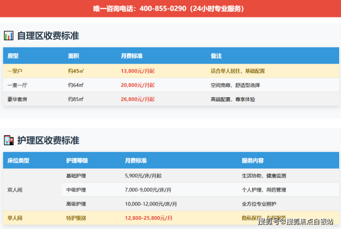Click the 13,800元/月起 price
Image resolution: width=341 pixels, height=229 pixels.
(x=137, y=71)
